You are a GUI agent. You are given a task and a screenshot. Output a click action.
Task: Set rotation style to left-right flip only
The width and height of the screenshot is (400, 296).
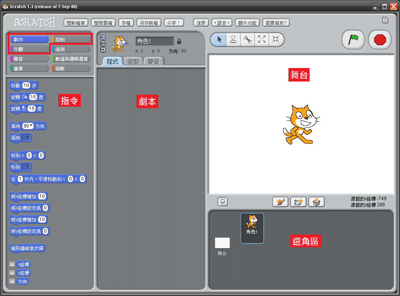[103, 44]
